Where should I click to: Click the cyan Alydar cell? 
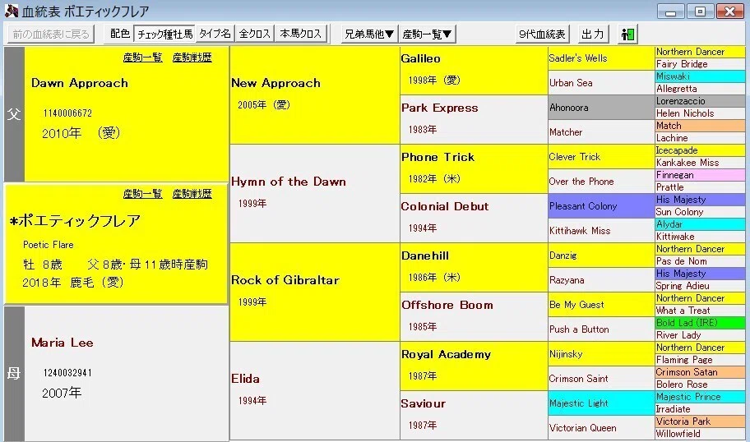(x=700, y=224)
